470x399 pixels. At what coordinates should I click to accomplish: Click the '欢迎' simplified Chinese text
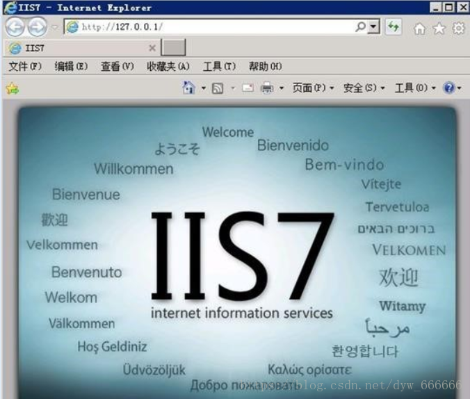tap(398, 277)
